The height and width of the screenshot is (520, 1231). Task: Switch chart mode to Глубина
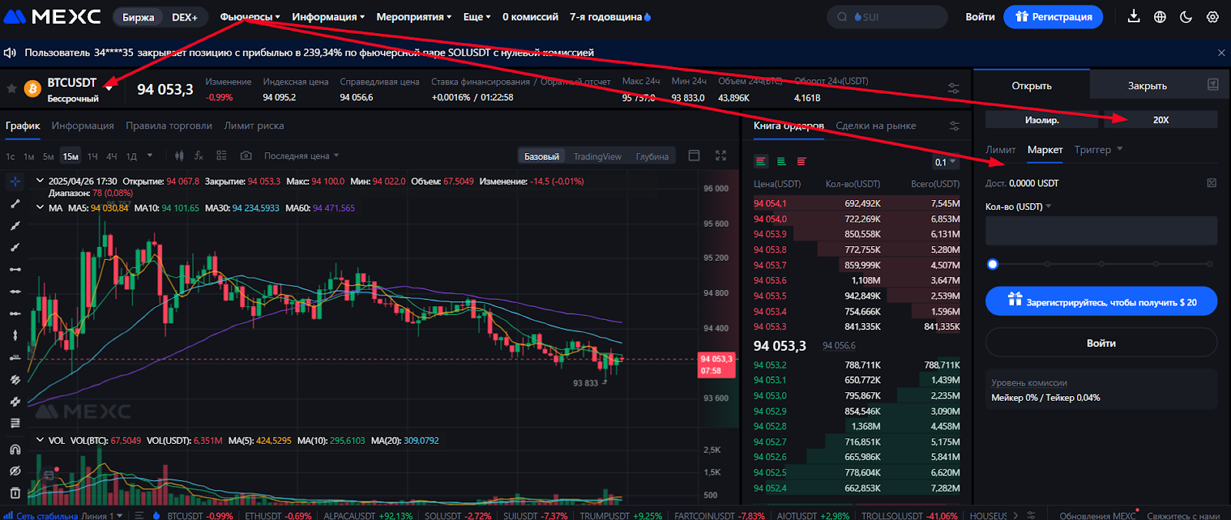point(652,157)
